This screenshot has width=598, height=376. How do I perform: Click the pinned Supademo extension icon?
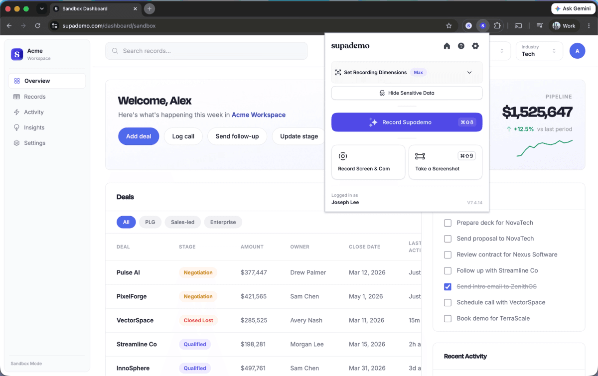(482, 25)
